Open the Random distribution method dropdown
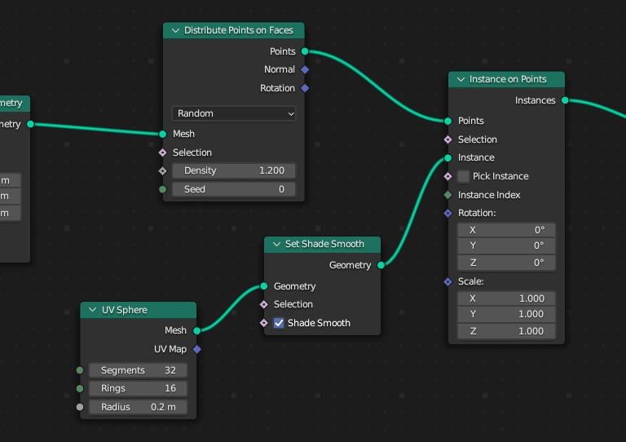This screenshot has height=442, width=626. [x=233, y=114]
